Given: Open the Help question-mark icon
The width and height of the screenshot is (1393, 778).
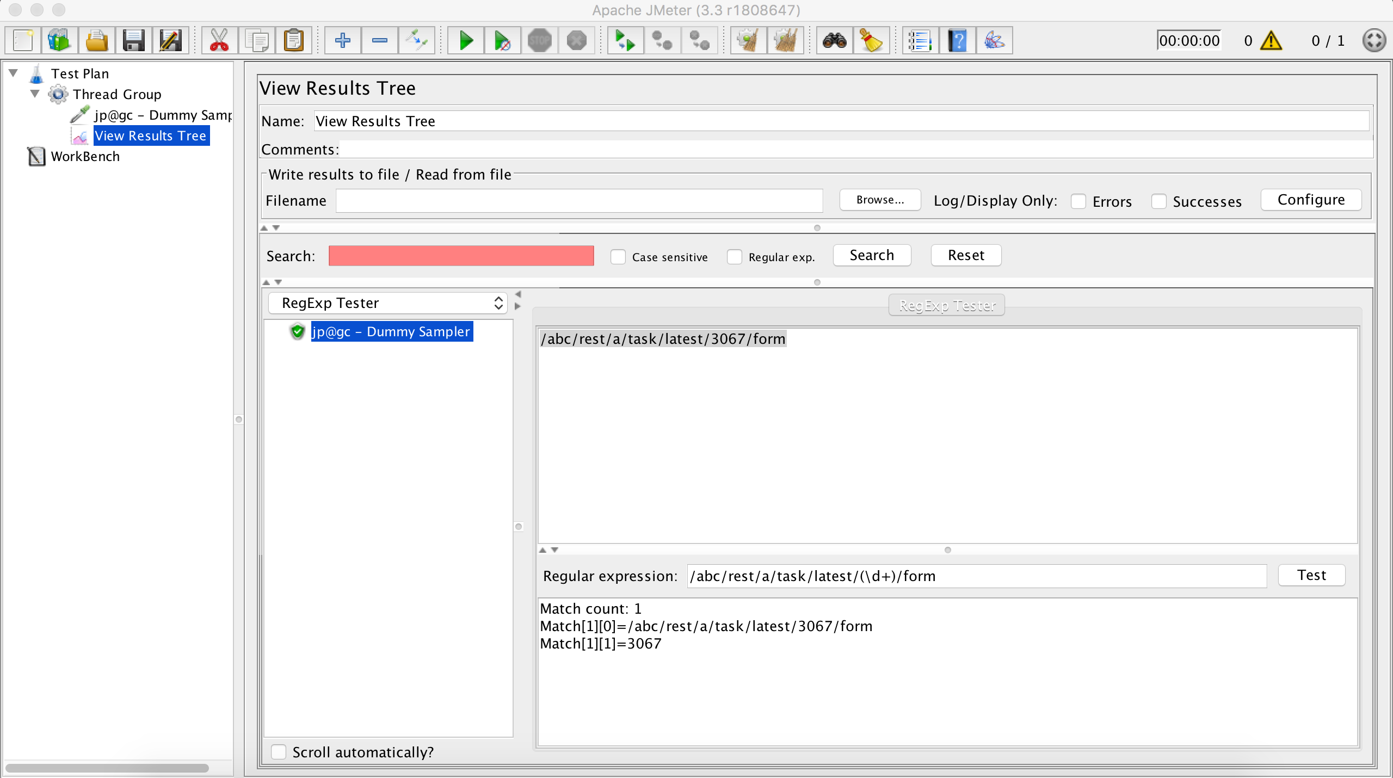Looking at the screenshot, I should pos(957,41).
